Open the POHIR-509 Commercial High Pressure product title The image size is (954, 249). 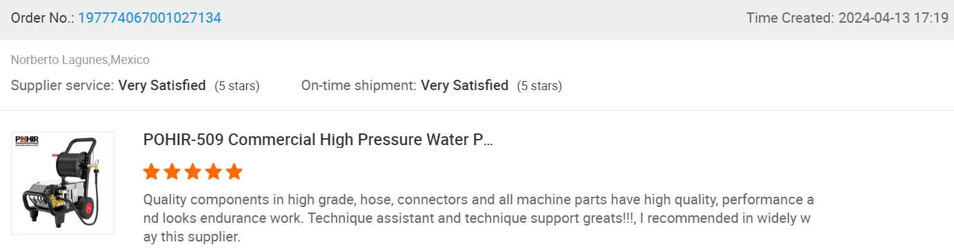pos(318,140)
